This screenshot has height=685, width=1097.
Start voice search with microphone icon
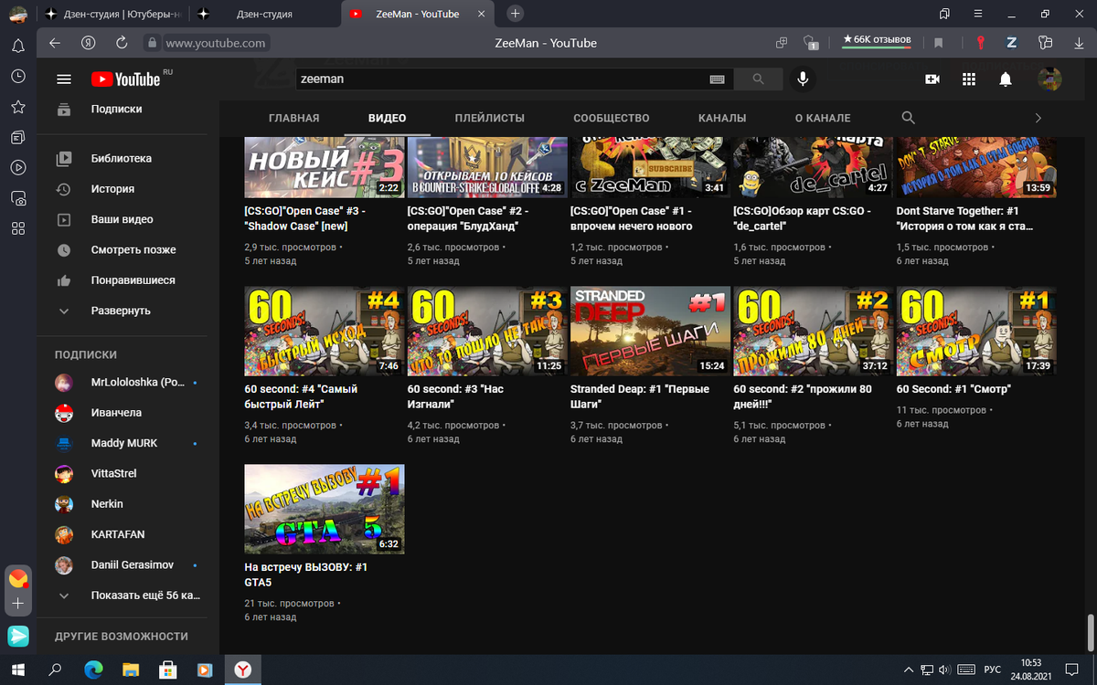(x=803, y=79)
